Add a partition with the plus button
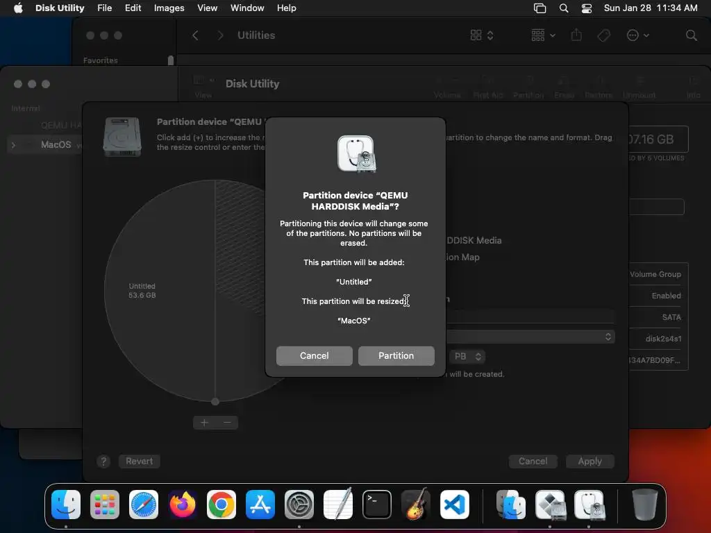The width and height of the screenshot is (711, 533). point(205,423)
